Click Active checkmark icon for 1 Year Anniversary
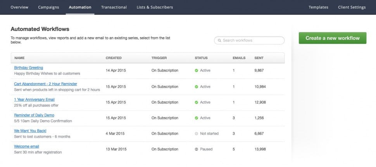The height and width of the screenshot is (167, 376). point(197,102)
